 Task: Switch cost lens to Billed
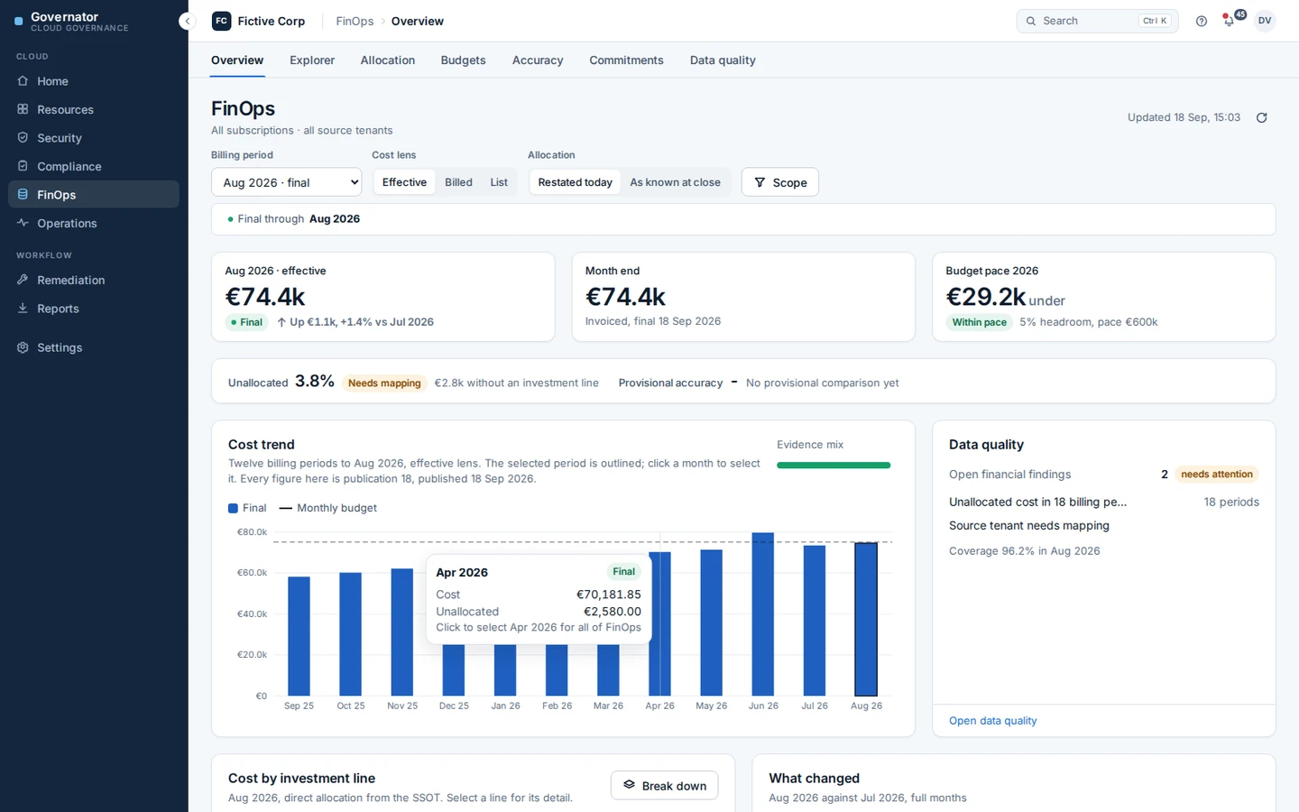[x=458, y=182]
